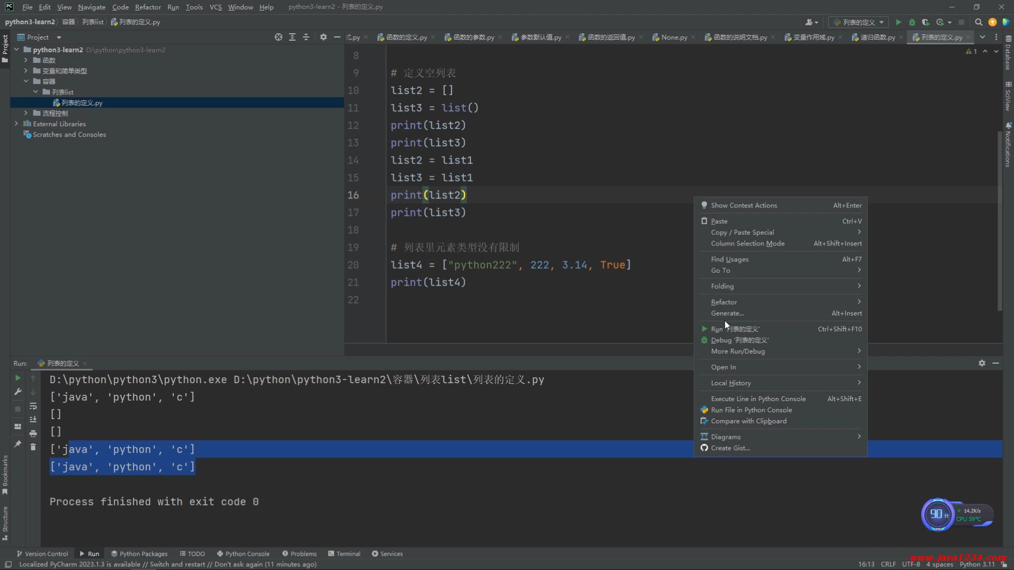The image size is (1014, 570).
Task: Click the editor vertical scrollbar
Action: pos(999,222)
